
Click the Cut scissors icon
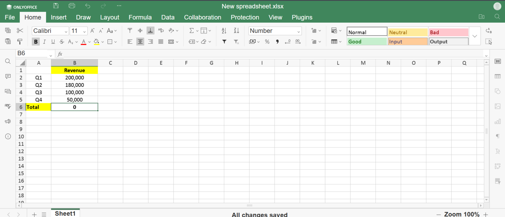click(x=20, y=31)
